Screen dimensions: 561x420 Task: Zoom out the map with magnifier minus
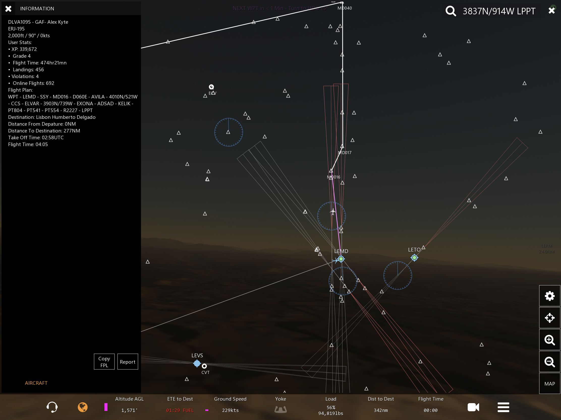[x=549, y=362]
